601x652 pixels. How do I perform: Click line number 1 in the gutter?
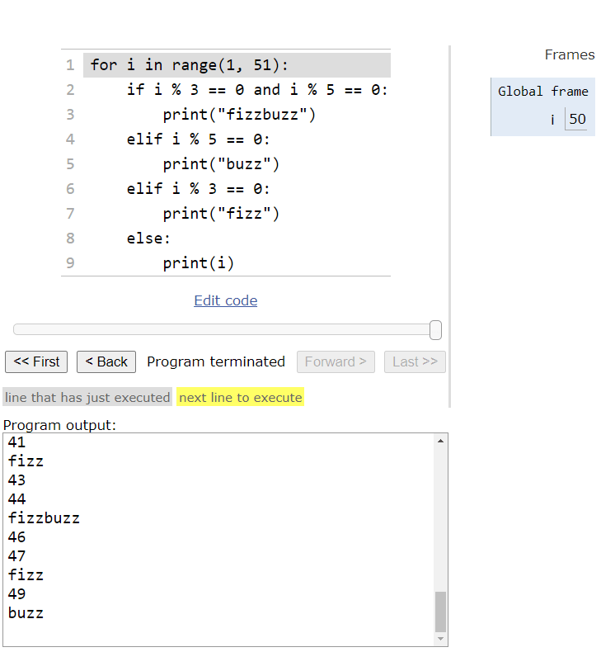(70, 65)
